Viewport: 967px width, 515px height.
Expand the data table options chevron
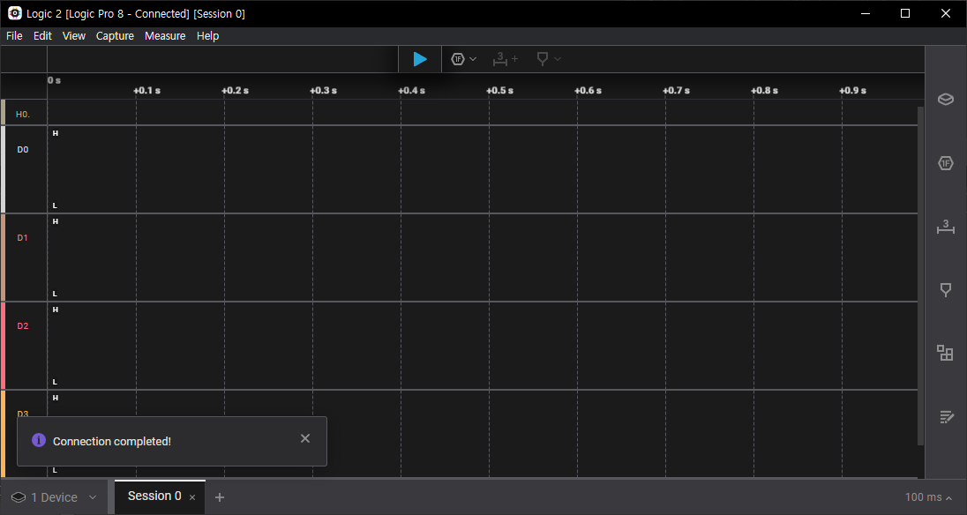tap(473, 58)
